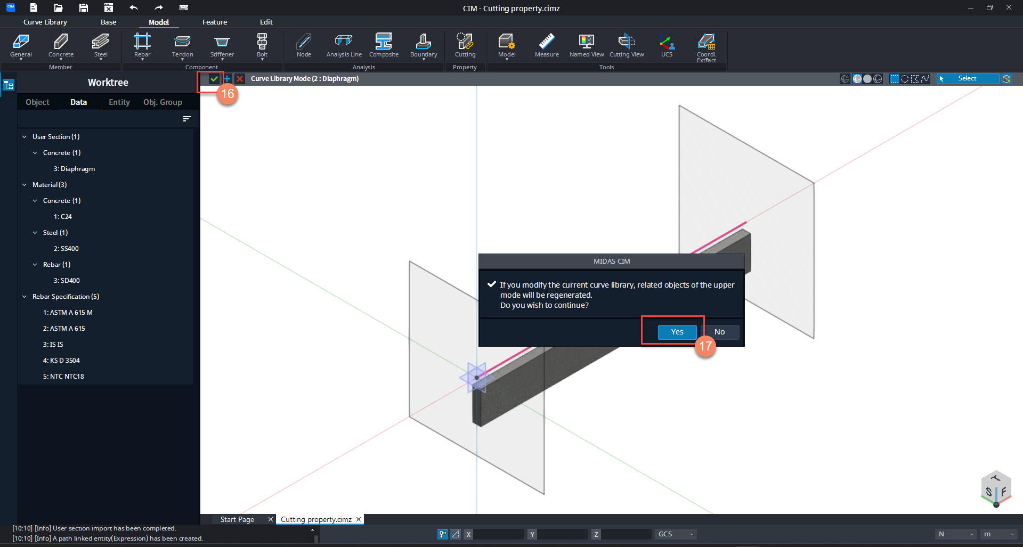Select the Steel member tool

pos(101,46)
